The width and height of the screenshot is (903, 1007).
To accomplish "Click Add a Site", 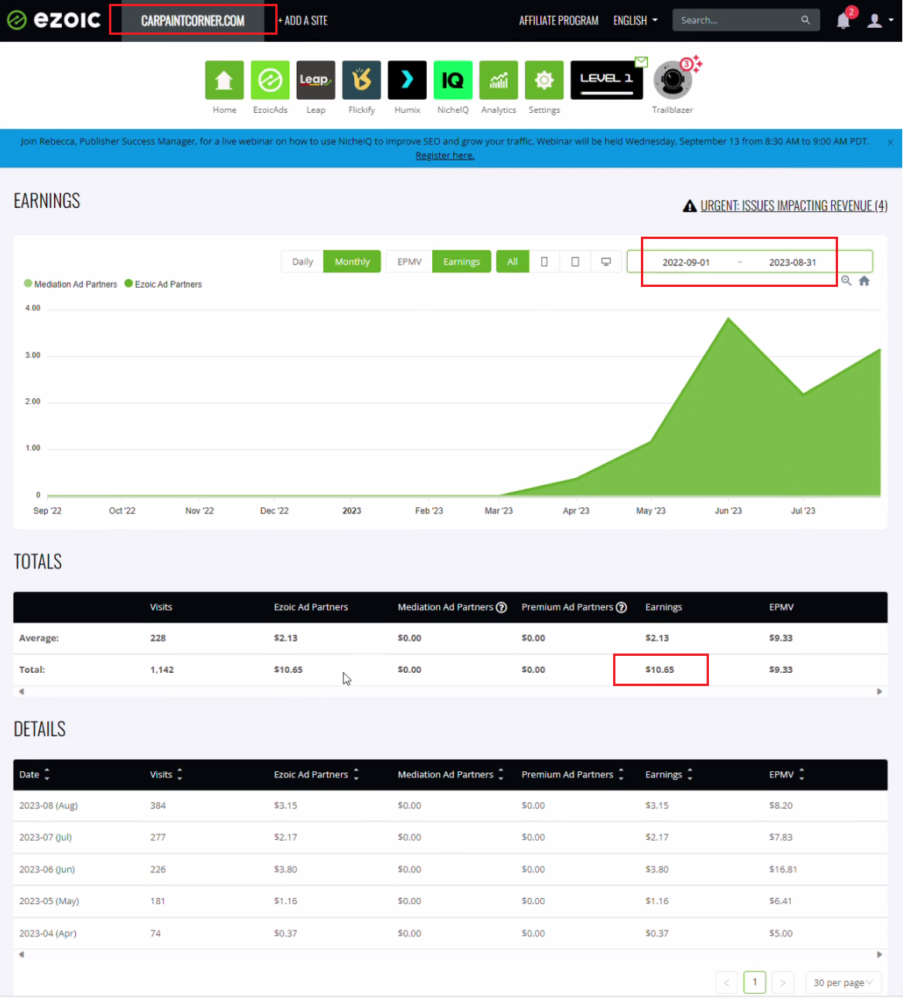I will (303, 21).
